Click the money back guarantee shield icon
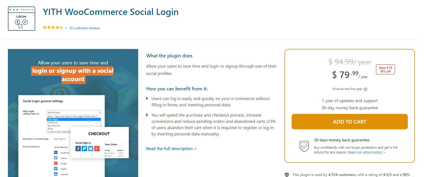 [x=304, y=146]
